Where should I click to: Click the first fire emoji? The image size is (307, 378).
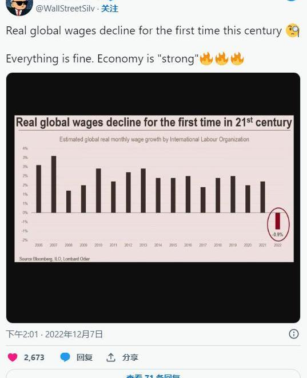[x=206, y=58]
